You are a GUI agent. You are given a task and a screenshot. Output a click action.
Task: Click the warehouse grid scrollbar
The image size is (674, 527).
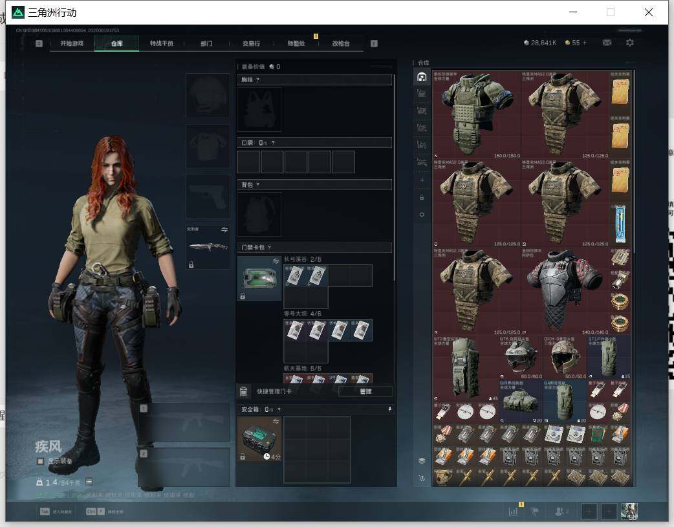[x=634, y=161]
